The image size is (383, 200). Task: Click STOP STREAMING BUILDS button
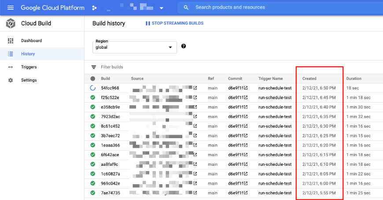[x=174, y=23]
